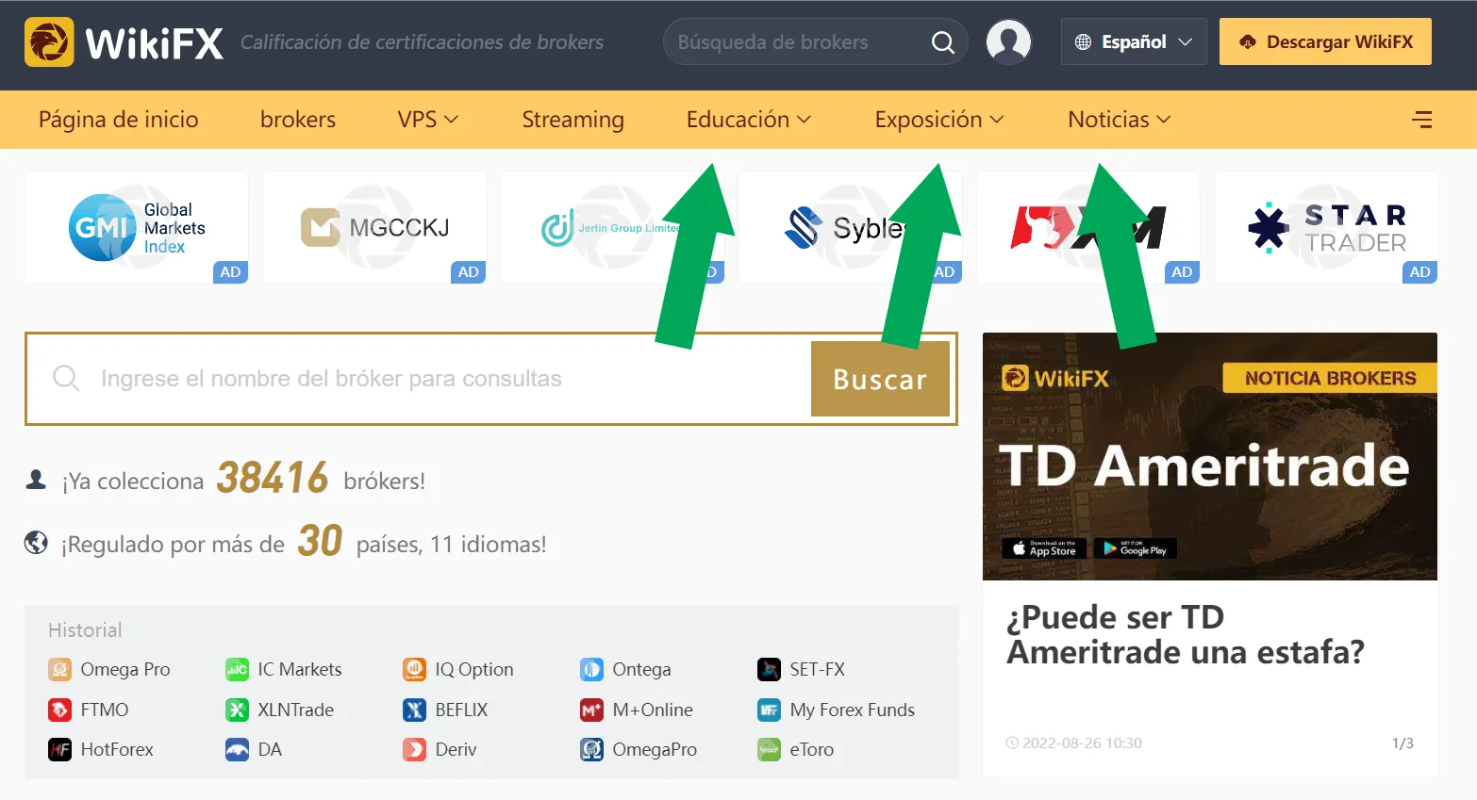
Task: Go to Página de inicio
Action: click(x=119, y=120)
